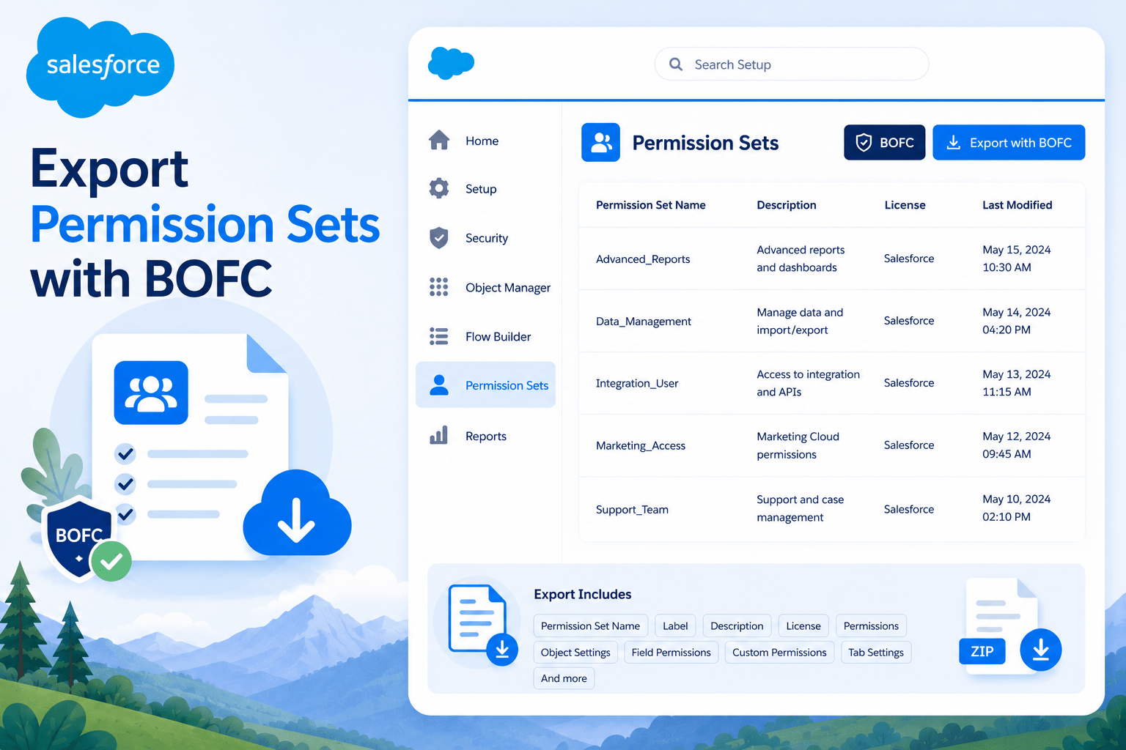Click the Permissions tag chip
The height and width of the screenshot is (750, 1126).
click(x=871, y=625)
